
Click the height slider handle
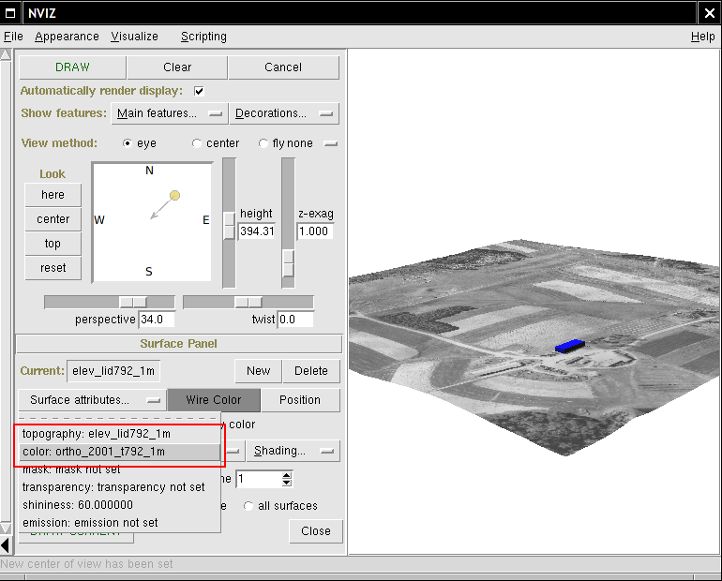pos(229,225)
